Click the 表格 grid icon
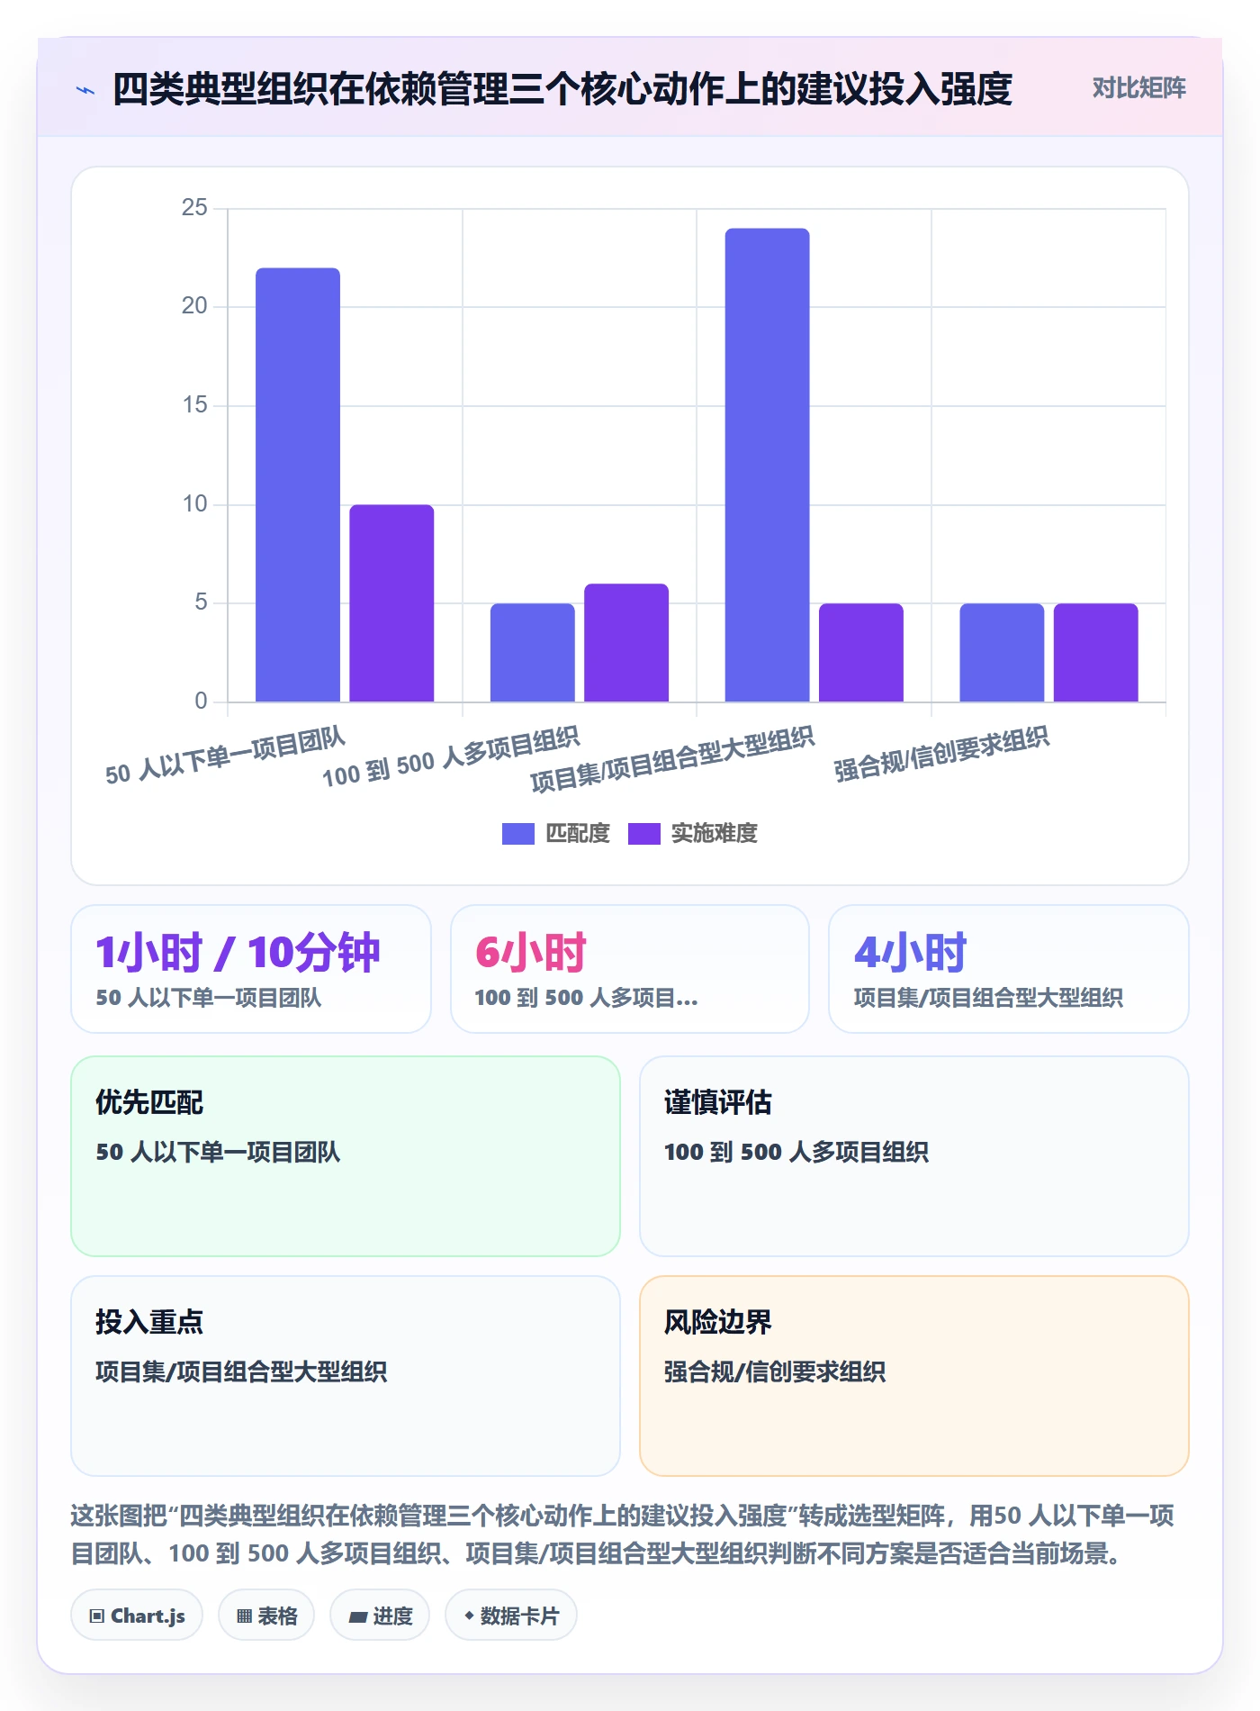1260x1711 pixels. pyautogui.click(x=244, y=1616)
